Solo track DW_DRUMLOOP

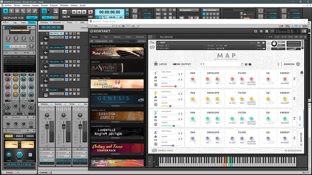70,48
